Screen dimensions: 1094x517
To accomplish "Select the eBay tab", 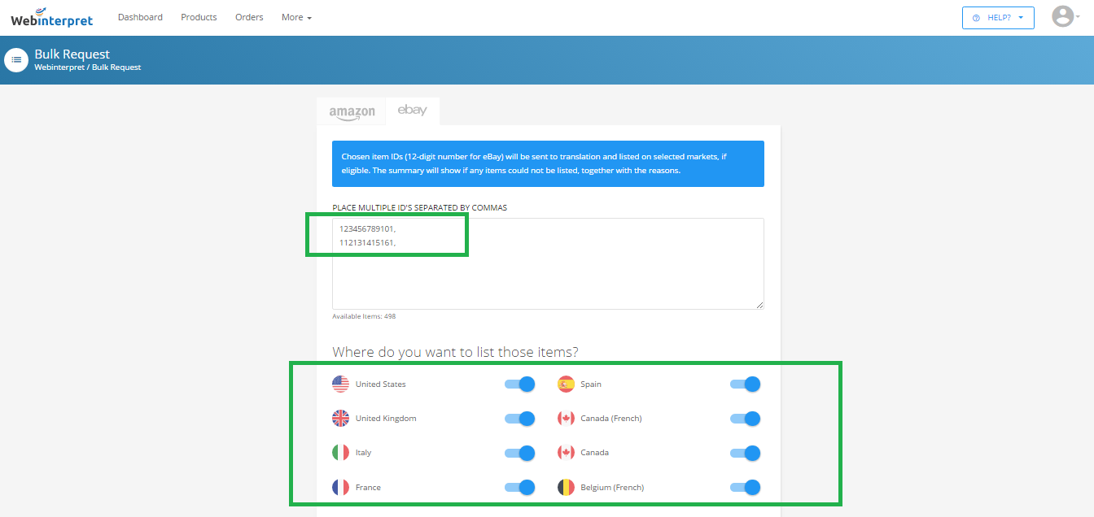I will [x=412, y=111].
